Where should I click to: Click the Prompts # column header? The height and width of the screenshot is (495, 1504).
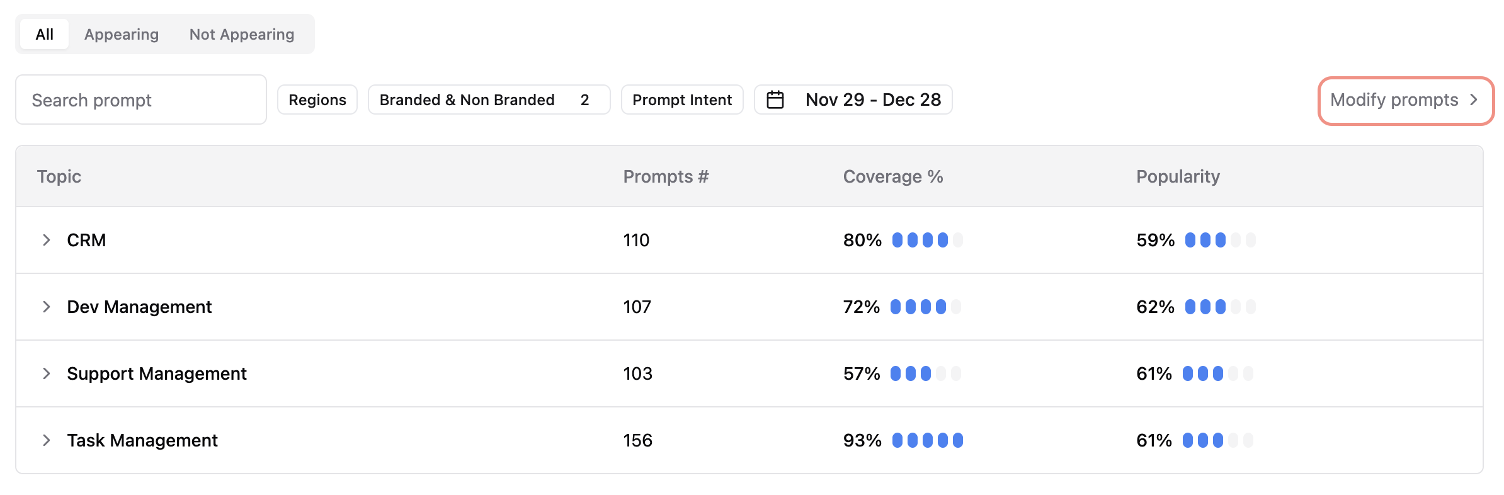pyautogui.click(x=666, y=177)
